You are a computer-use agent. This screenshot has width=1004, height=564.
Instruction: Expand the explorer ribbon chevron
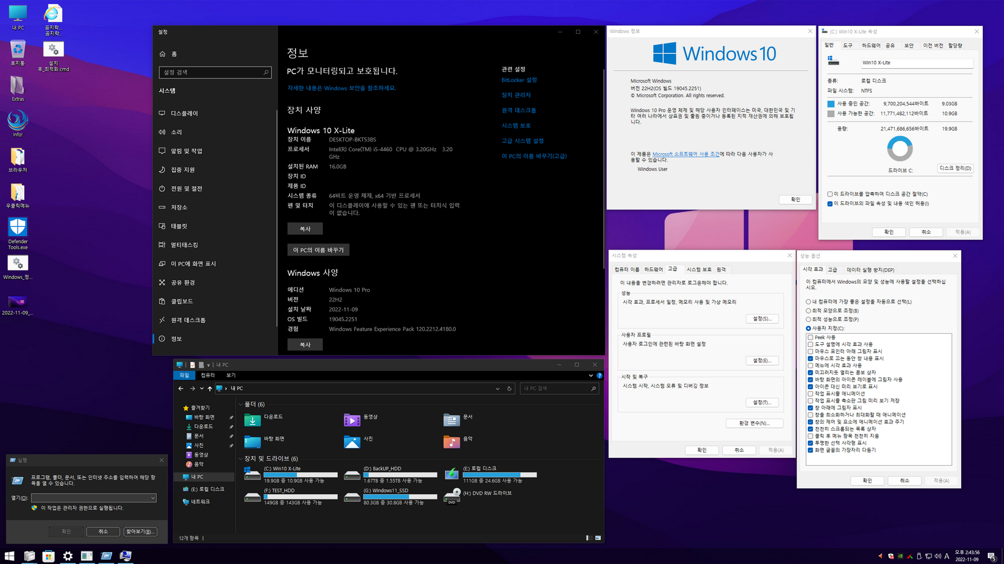(591, 375)
